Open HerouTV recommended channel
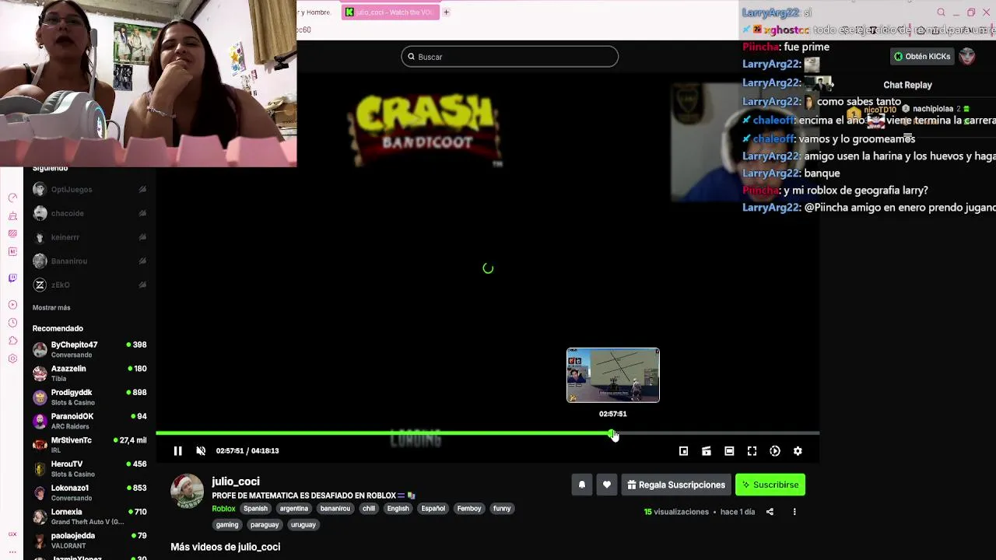996x560 pixels. (89, 469)
